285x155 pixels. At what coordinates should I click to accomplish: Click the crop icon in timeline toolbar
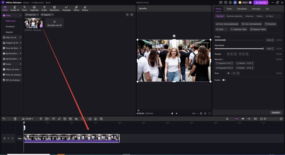[x=59, y=119]
